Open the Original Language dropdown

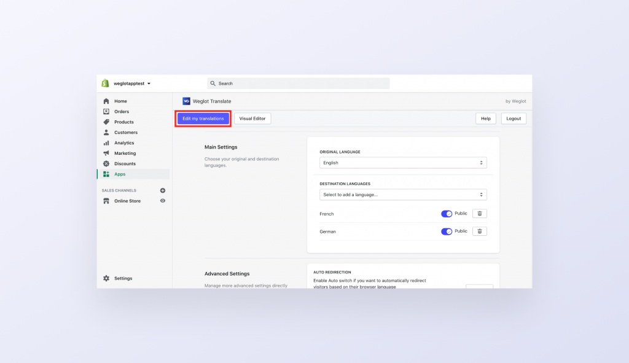pyautogui.click(x=403, y=163)
